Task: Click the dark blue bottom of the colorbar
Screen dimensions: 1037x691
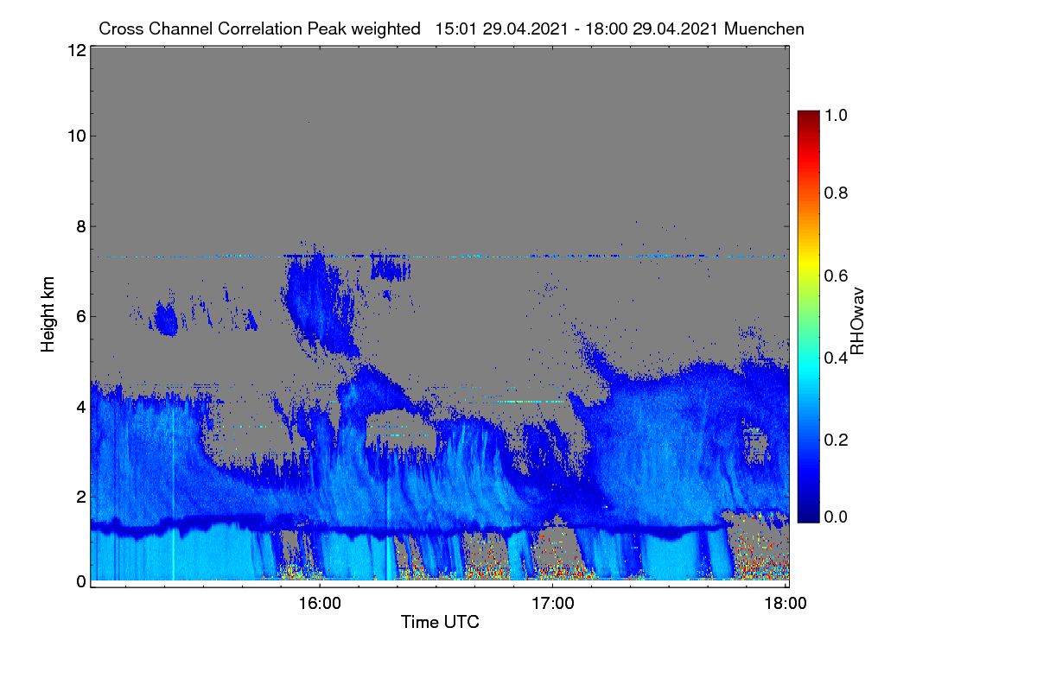Action: pyautogui.click(x=807, y=517)
